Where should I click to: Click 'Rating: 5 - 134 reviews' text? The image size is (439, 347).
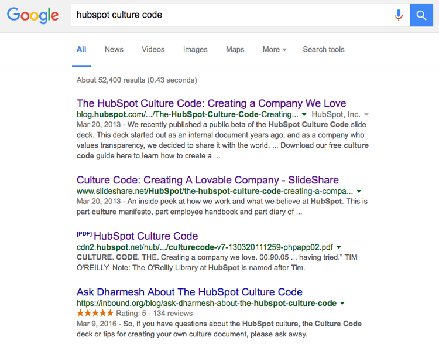pos(155,314)
